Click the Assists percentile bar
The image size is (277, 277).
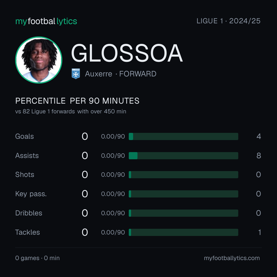pyautogui.click(x=183, y=156)
